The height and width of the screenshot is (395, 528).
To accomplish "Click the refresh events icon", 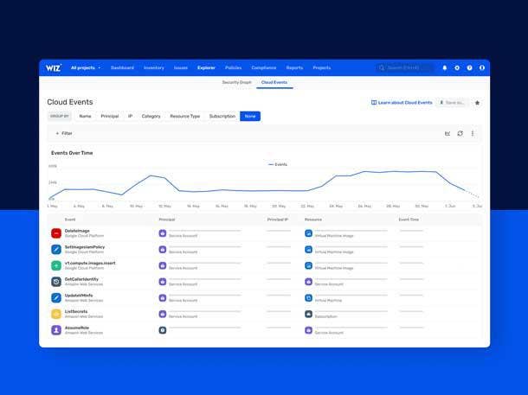I will (x=460, y=134).
